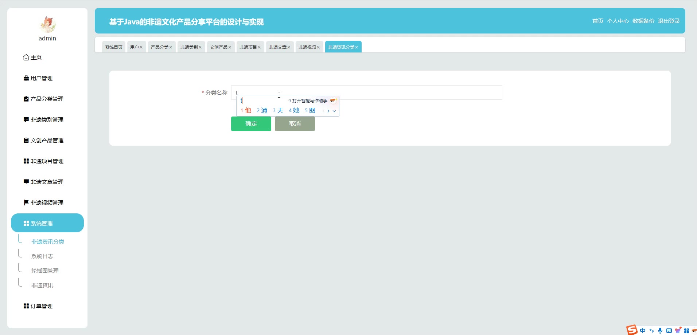Click the green 确定 button
The height and width of the screenshot is (335, 697).
tap(251, 124)
